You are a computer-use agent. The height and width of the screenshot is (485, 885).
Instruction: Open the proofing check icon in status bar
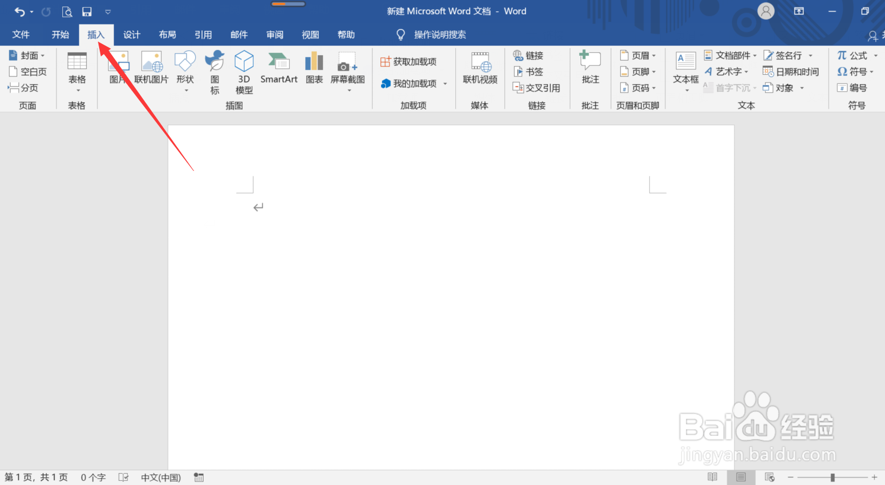(123, 477)
